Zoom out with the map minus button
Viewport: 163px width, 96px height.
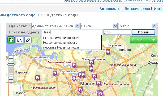tap(11, 59)
